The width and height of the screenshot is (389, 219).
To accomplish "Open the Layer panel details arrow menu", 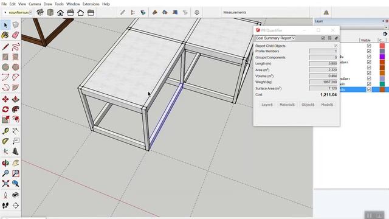I will (x=385, y=33).
